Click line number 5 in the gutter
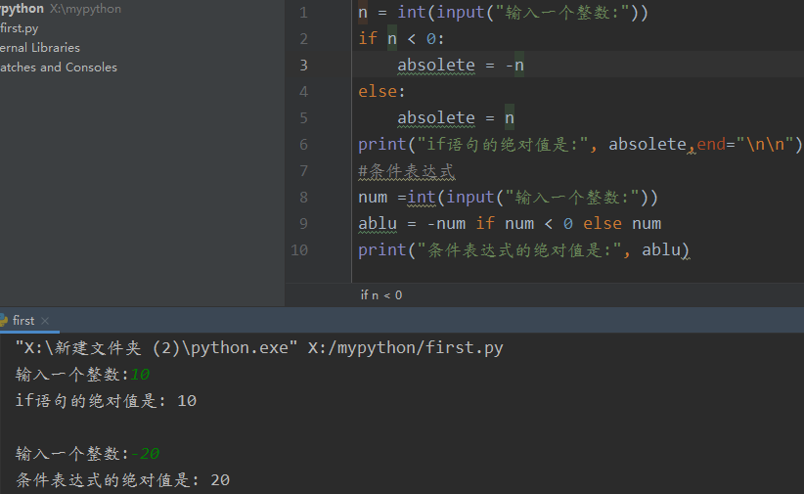This screenshot has height=494, width=804. pyautogui.click(x=303, y=118)
